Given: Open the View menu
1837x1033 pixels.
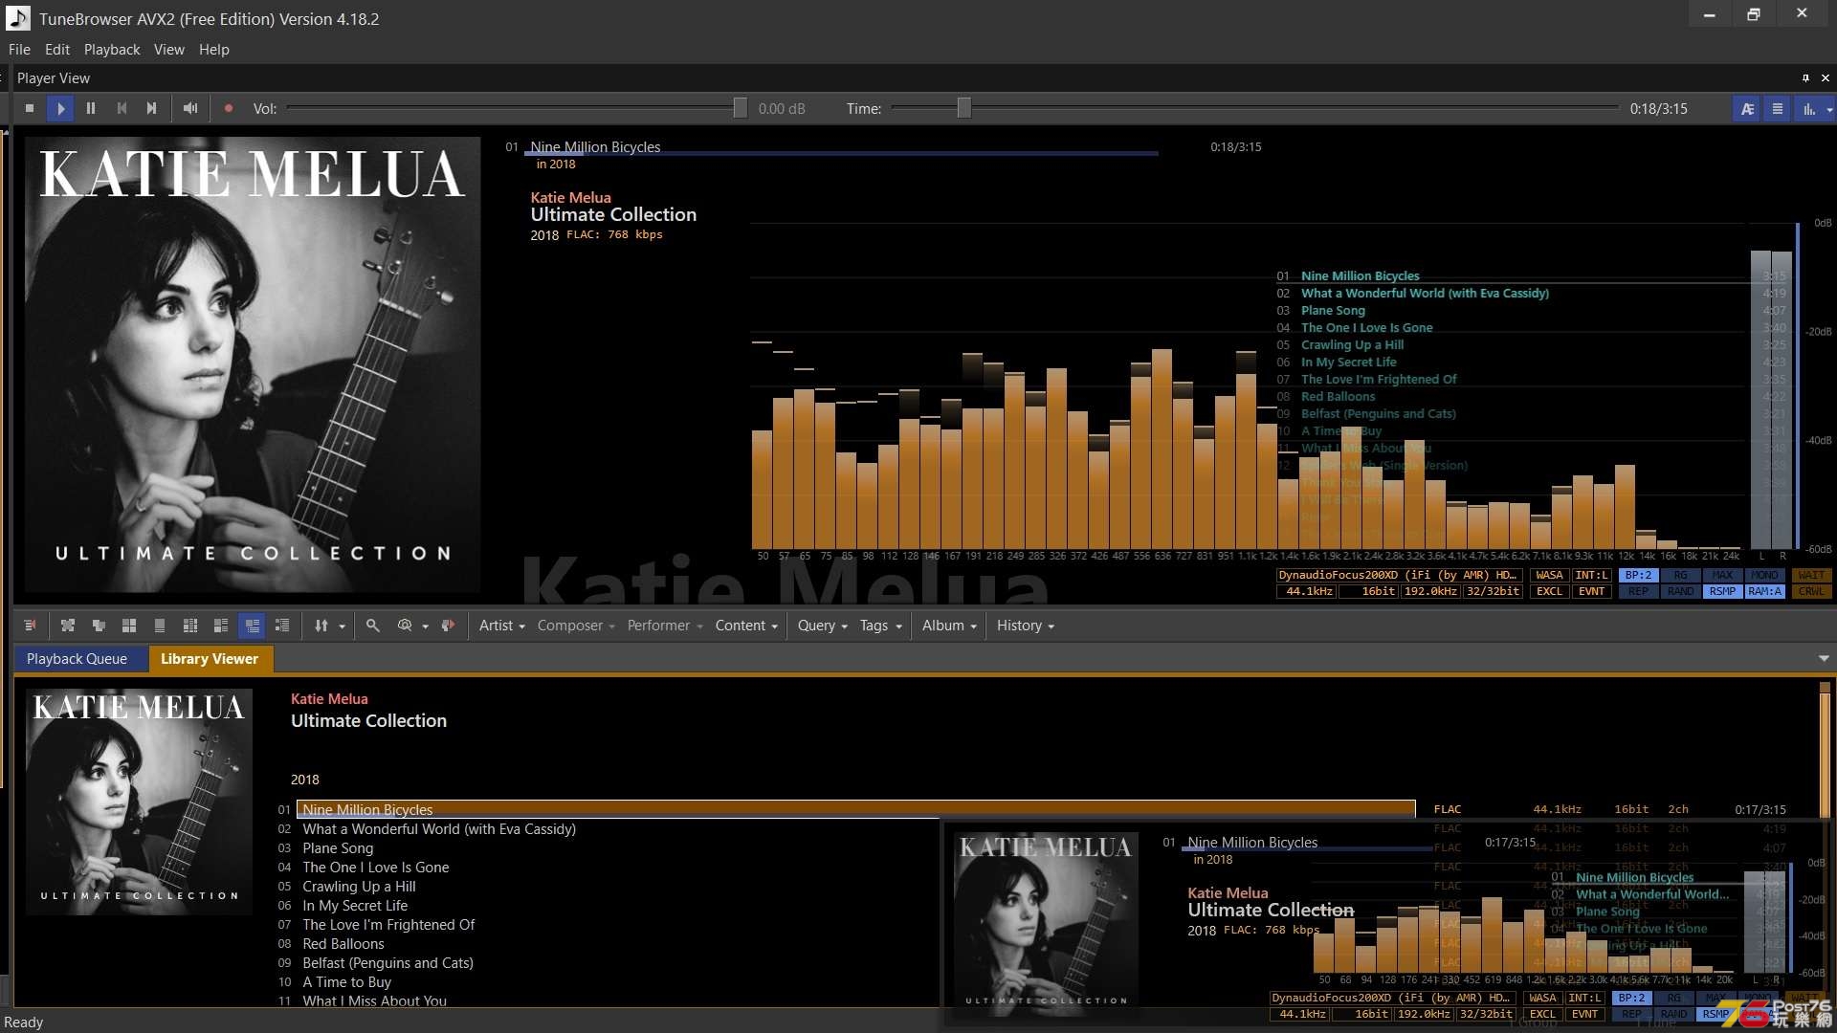Looking at the screenshot, I should [x=169, y=50].
